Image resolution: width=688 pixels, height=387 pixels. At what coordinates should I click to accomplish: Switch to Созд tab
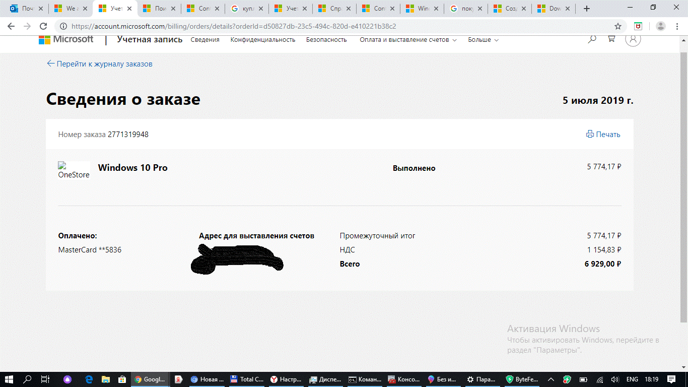click(x=511, y=9)
